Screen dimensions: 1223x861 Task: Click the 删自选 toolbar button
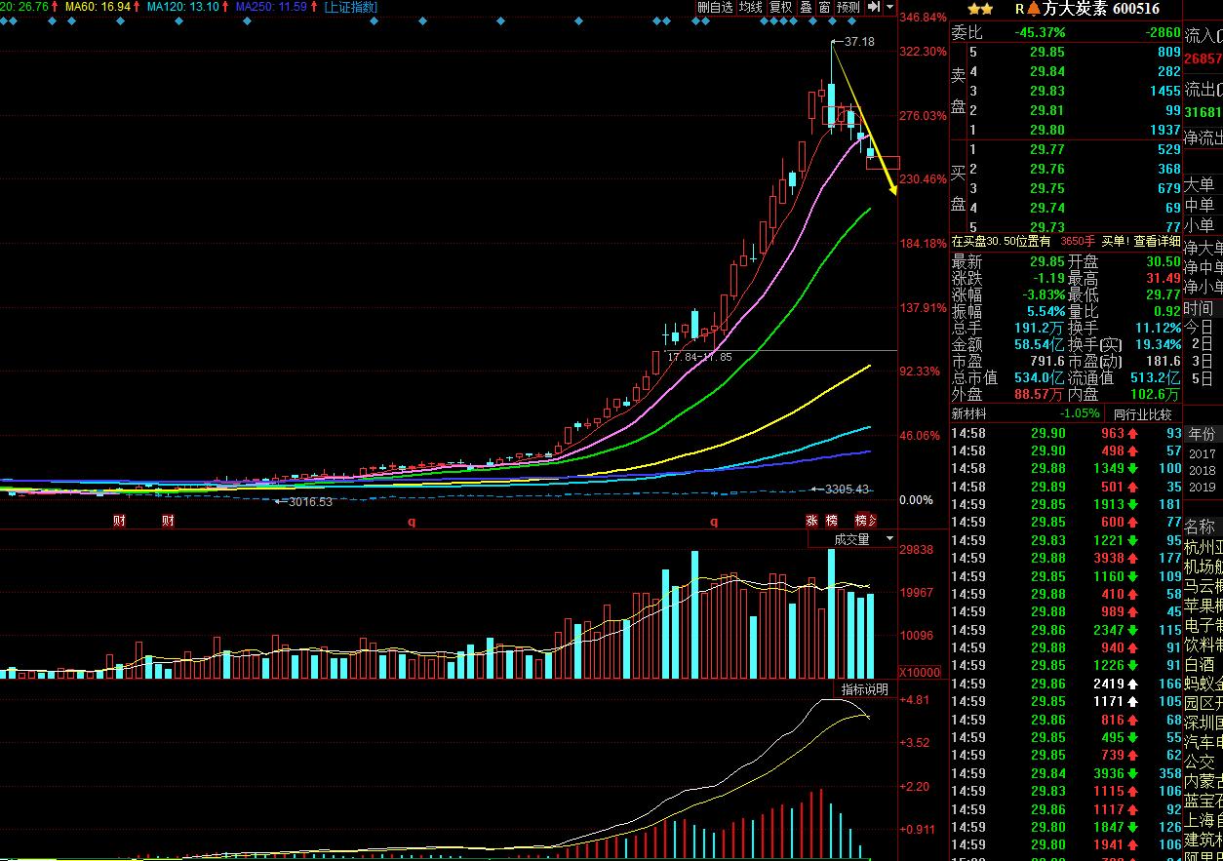click(x=716, y=8)
